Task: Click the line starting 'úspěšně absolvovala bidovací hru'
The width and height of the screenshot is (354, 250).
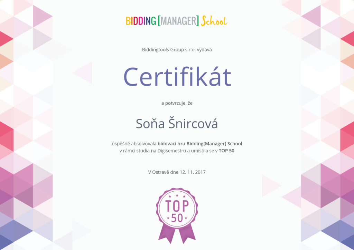Action: click(177, 144)
